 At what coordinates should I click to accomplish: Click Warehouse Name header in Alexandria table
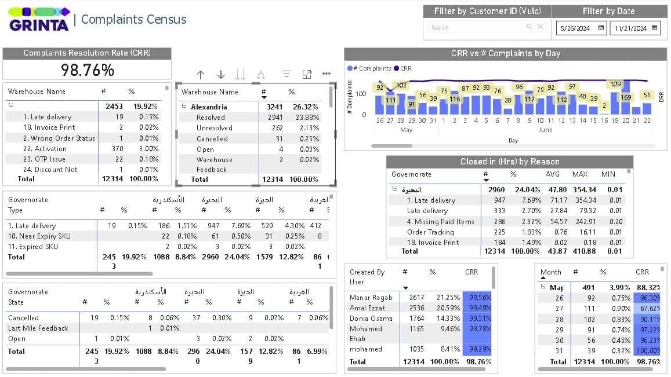pos(210,92)
